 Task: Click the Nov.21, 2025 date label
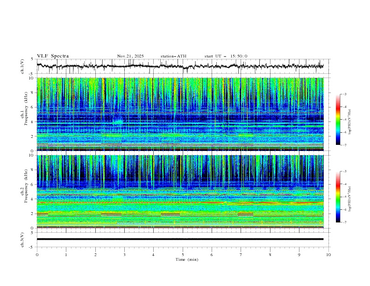[x=130, y=56]
